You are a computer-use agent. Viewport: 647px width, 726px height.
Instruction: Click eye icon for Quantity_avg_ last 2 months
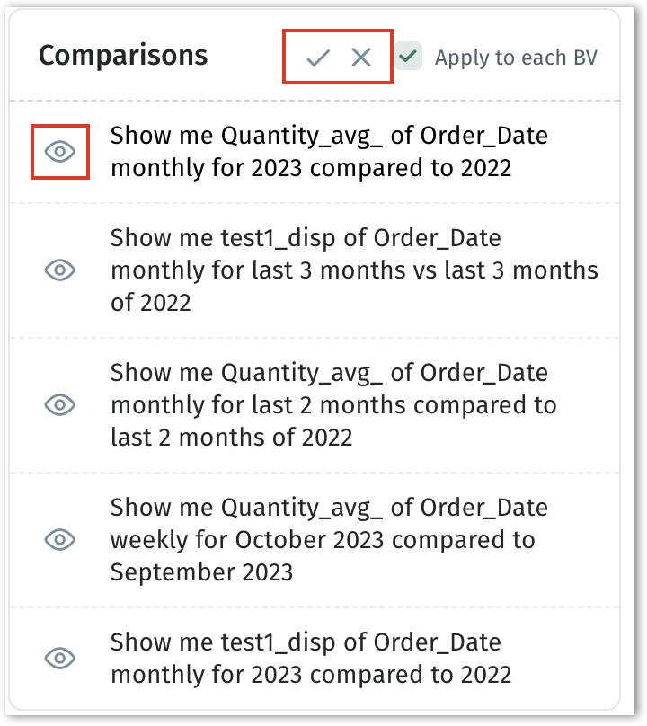pos(60,404)
